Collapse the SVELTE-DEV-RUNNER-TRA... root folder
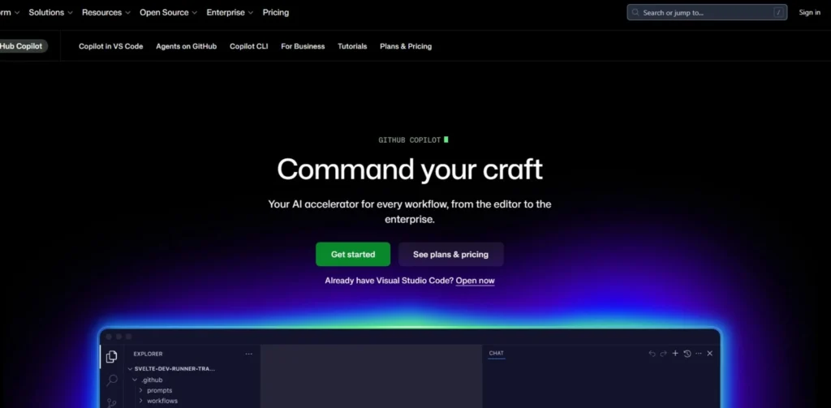Screen dimensions: 831x408 point(171,369)
